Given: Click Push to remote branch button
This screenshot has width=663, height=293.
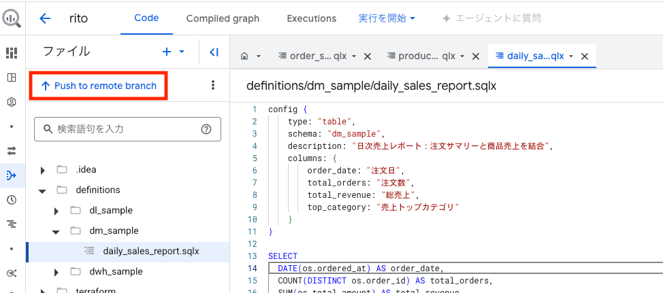Looking at the screenshot, I should [x=99, y=86].
